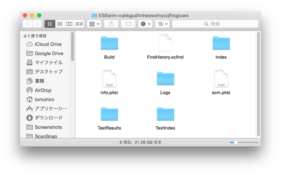This screenshot has height=175, width=281.
Task: Select iCloud Drive in the sidebar
Action: point(44,44)
